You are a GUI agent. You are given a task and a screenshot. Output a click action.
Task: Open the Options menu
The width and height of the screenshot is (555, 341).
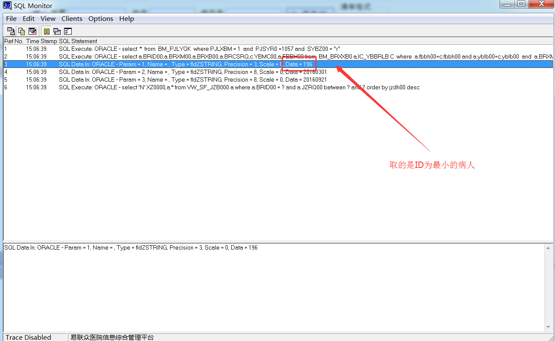[101, 18]
